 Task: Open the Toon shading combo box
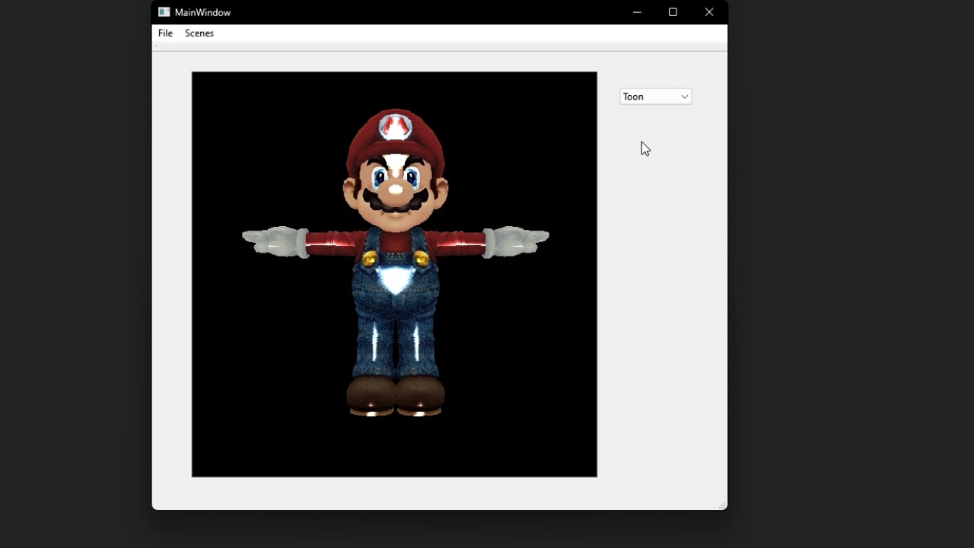648,97
